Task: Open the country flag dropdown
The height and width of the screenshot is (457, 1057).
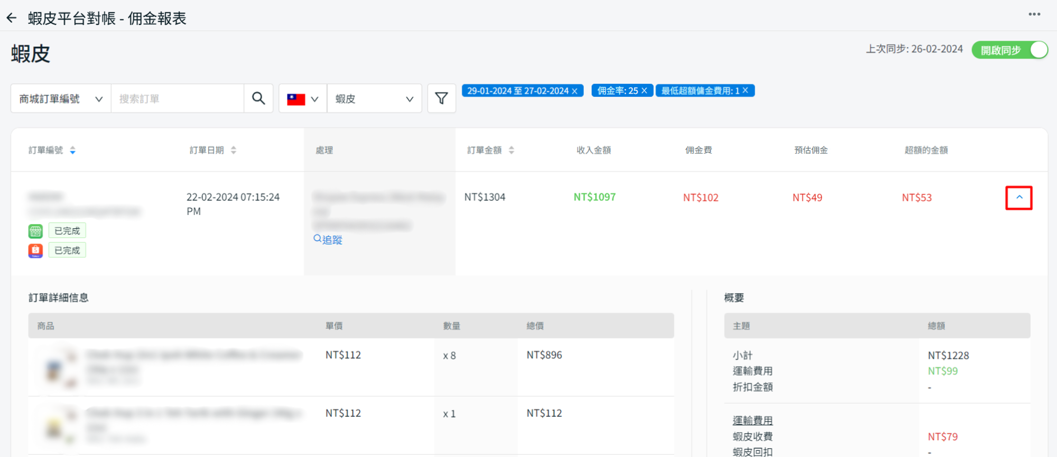Action: click(x=303, y=99)
